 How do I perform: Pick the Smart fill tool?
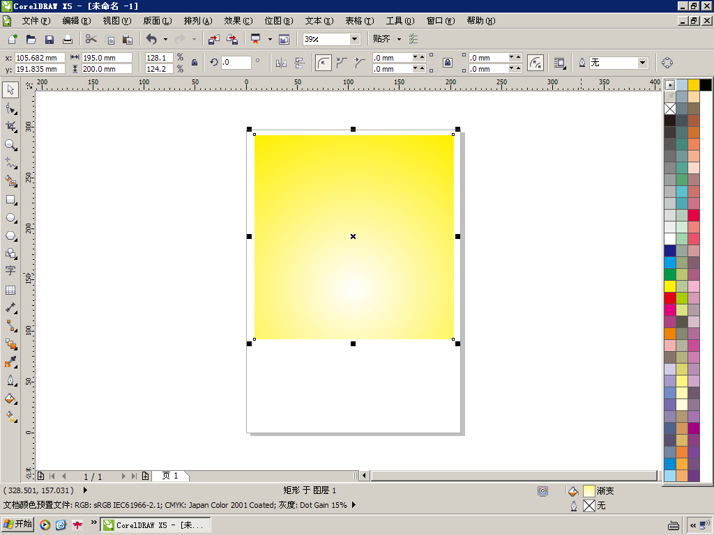coord(10,181)
